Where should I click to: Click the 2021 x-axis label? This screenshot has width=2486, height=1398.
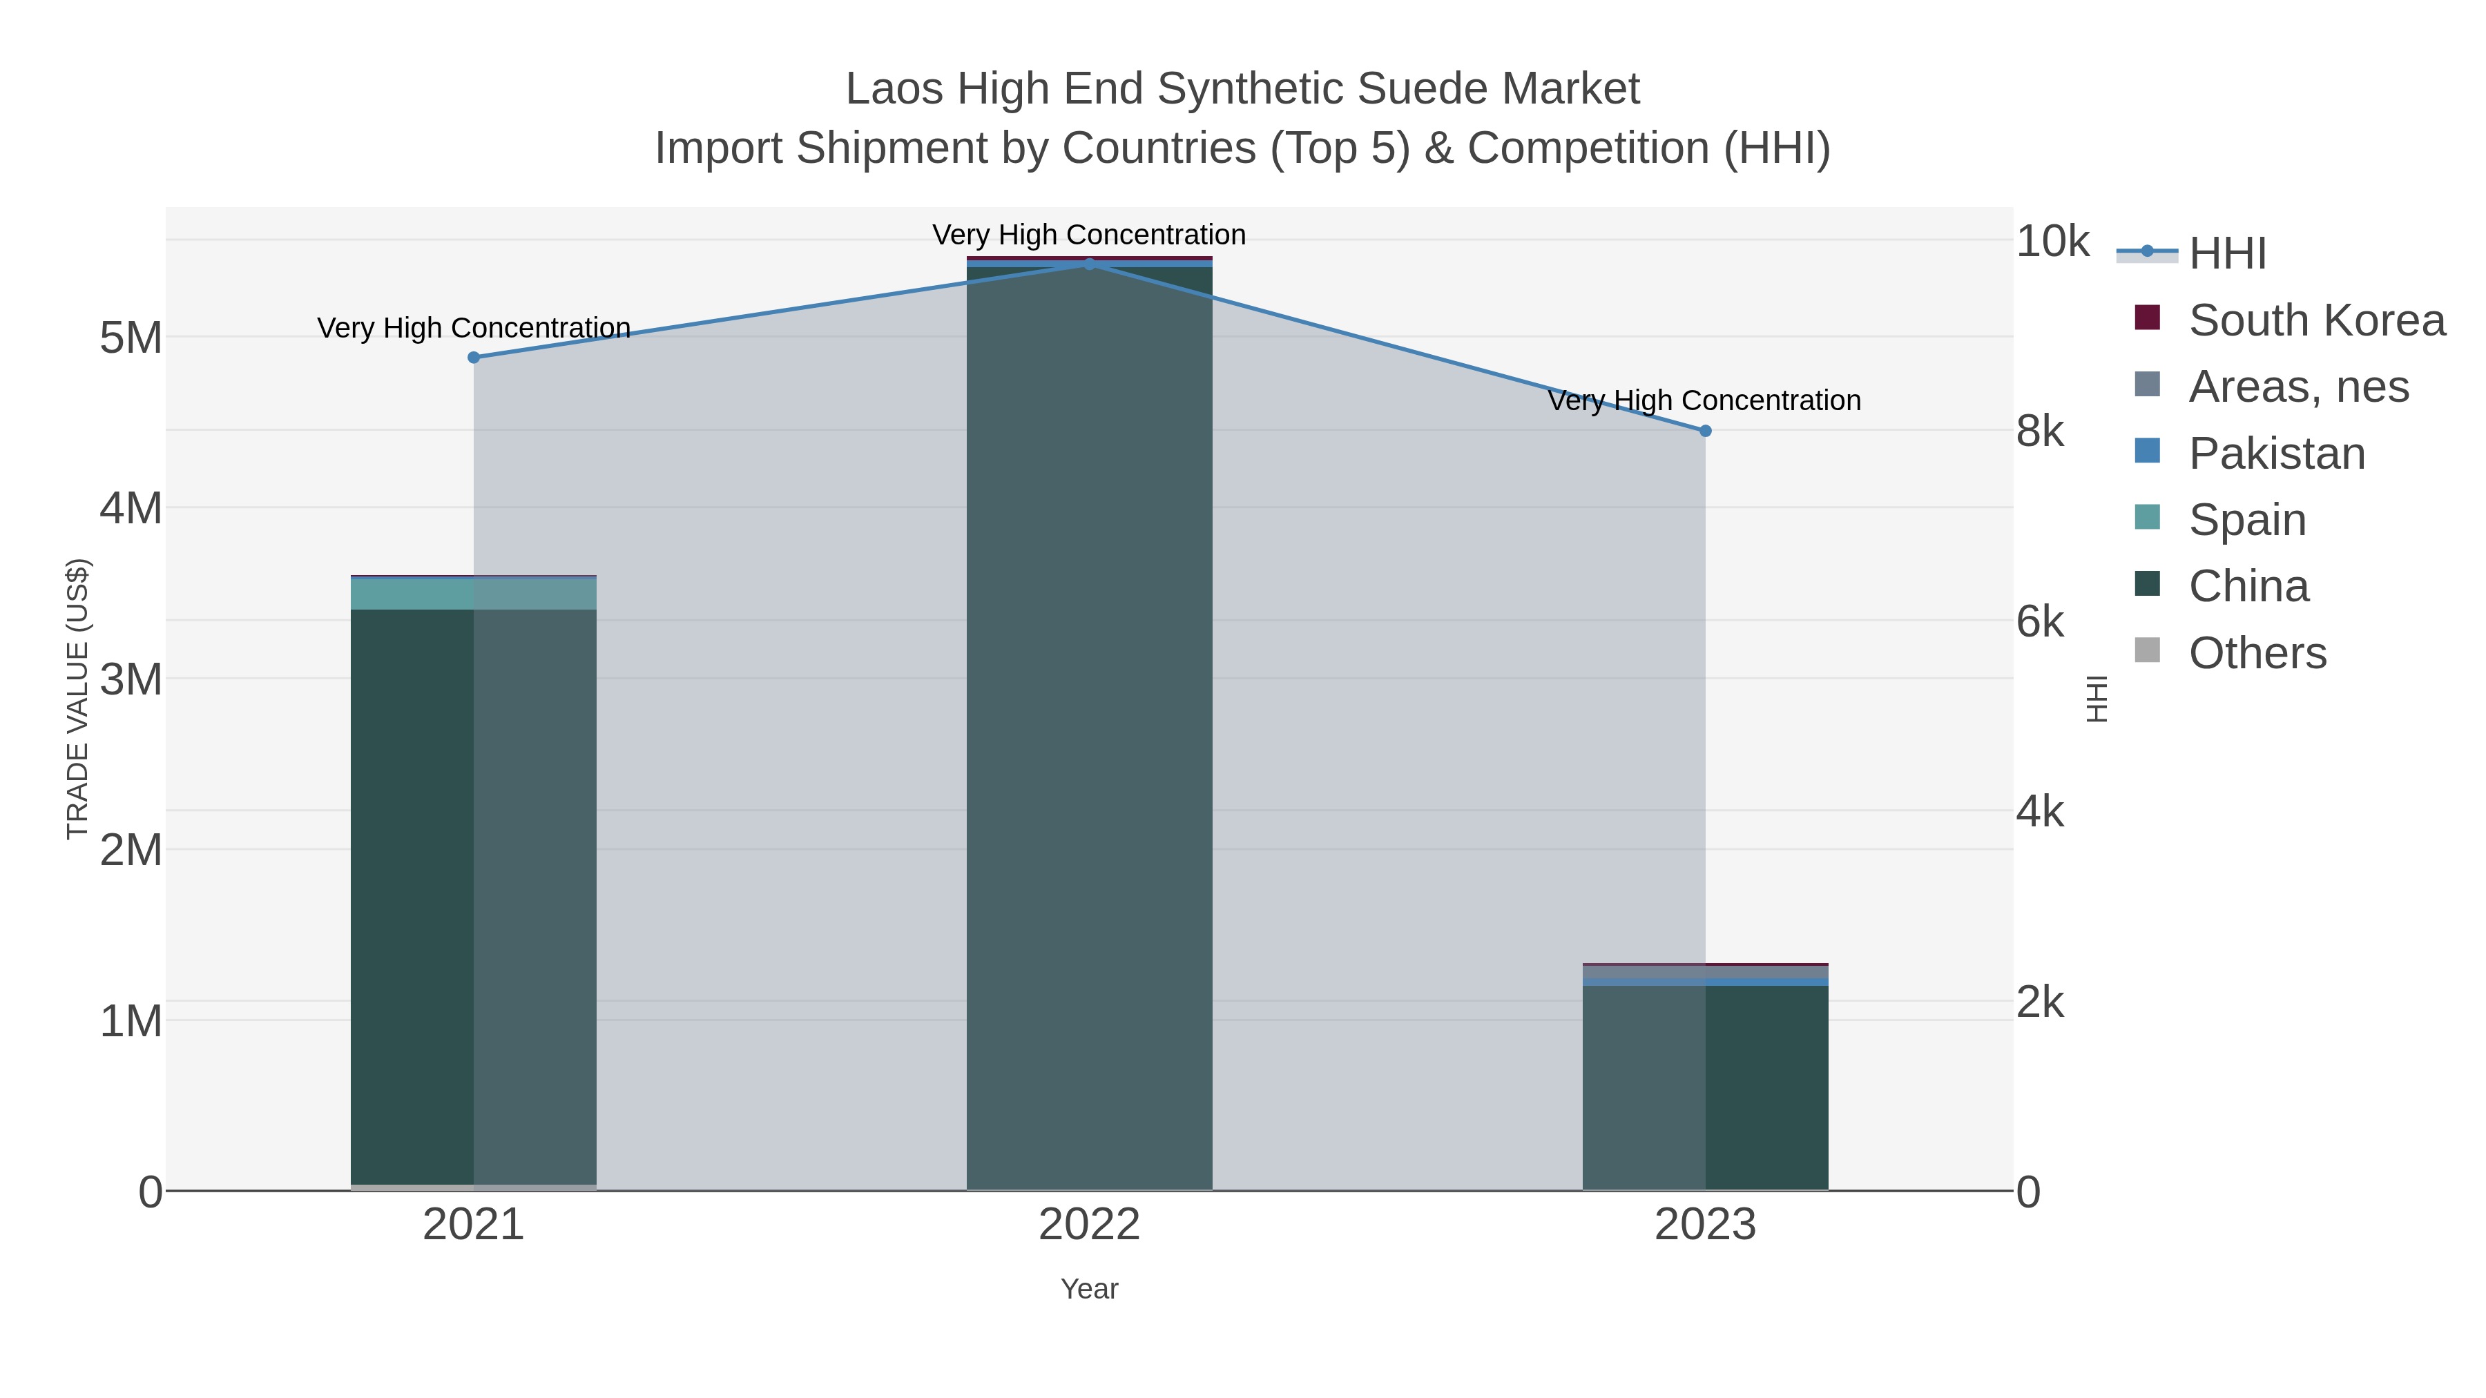point(474,1225)
